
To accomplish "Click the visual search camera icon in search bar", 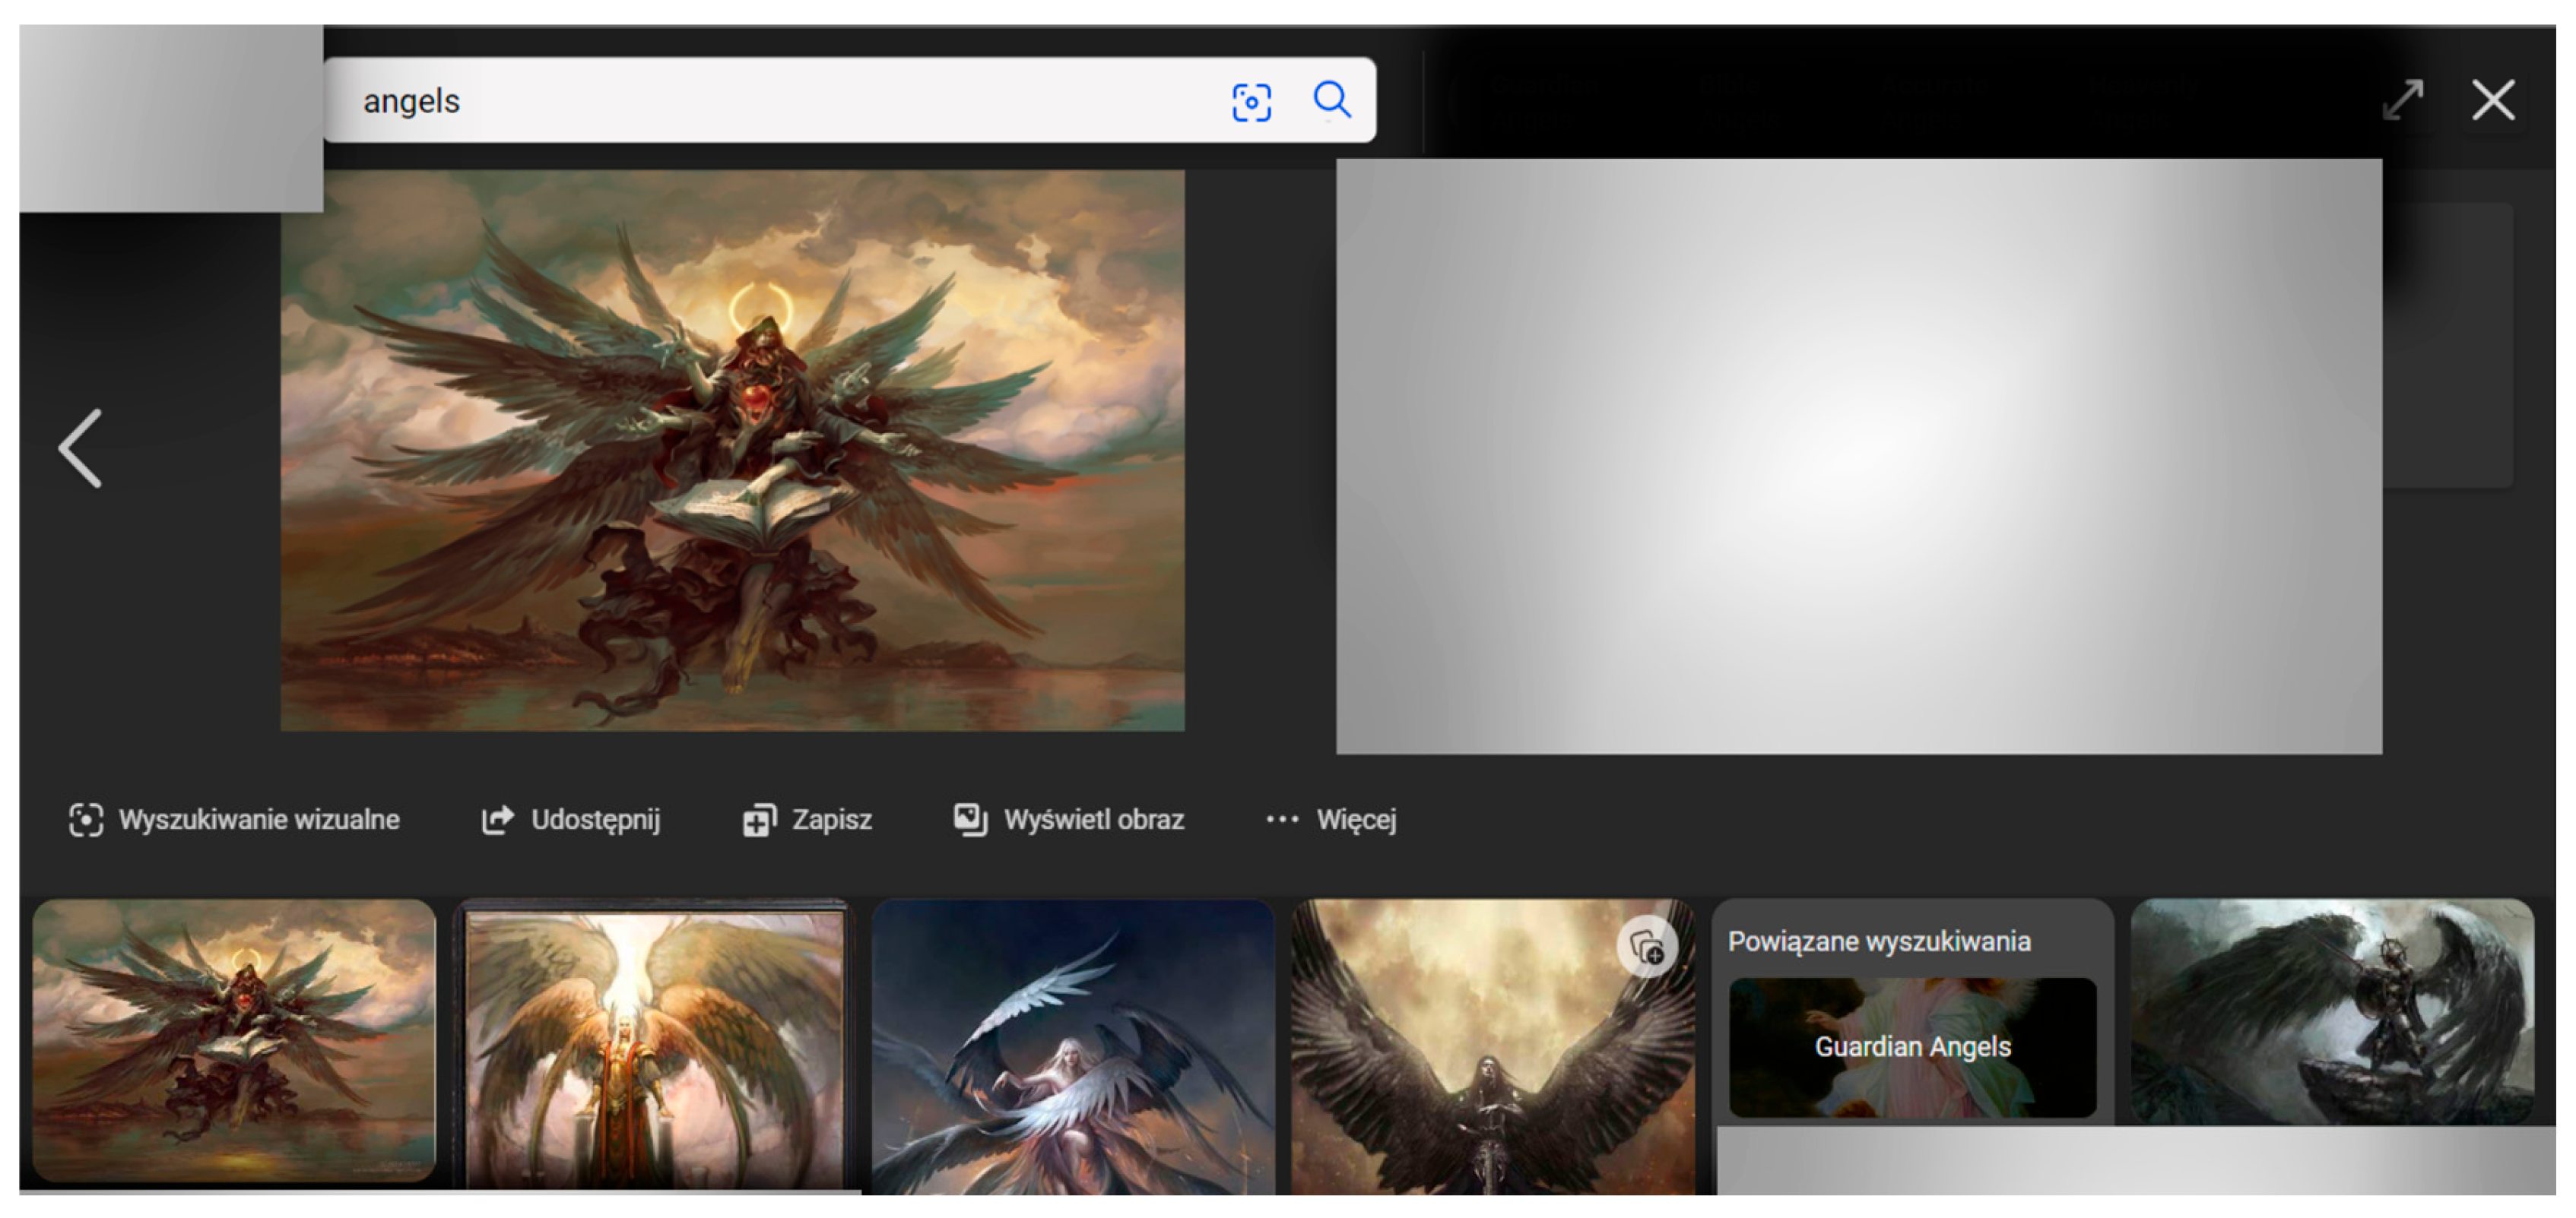I will pos(1251,102).
